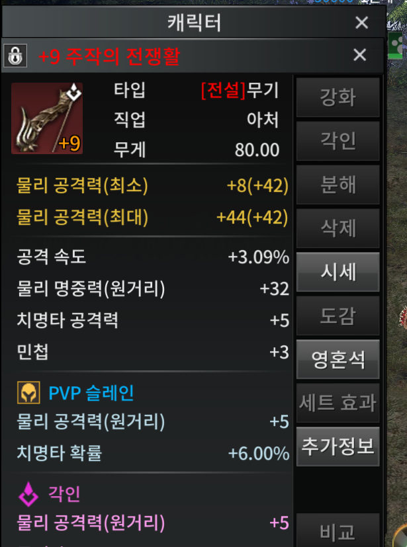Close the 캐릭터 character window

click(x=361, y=22)
